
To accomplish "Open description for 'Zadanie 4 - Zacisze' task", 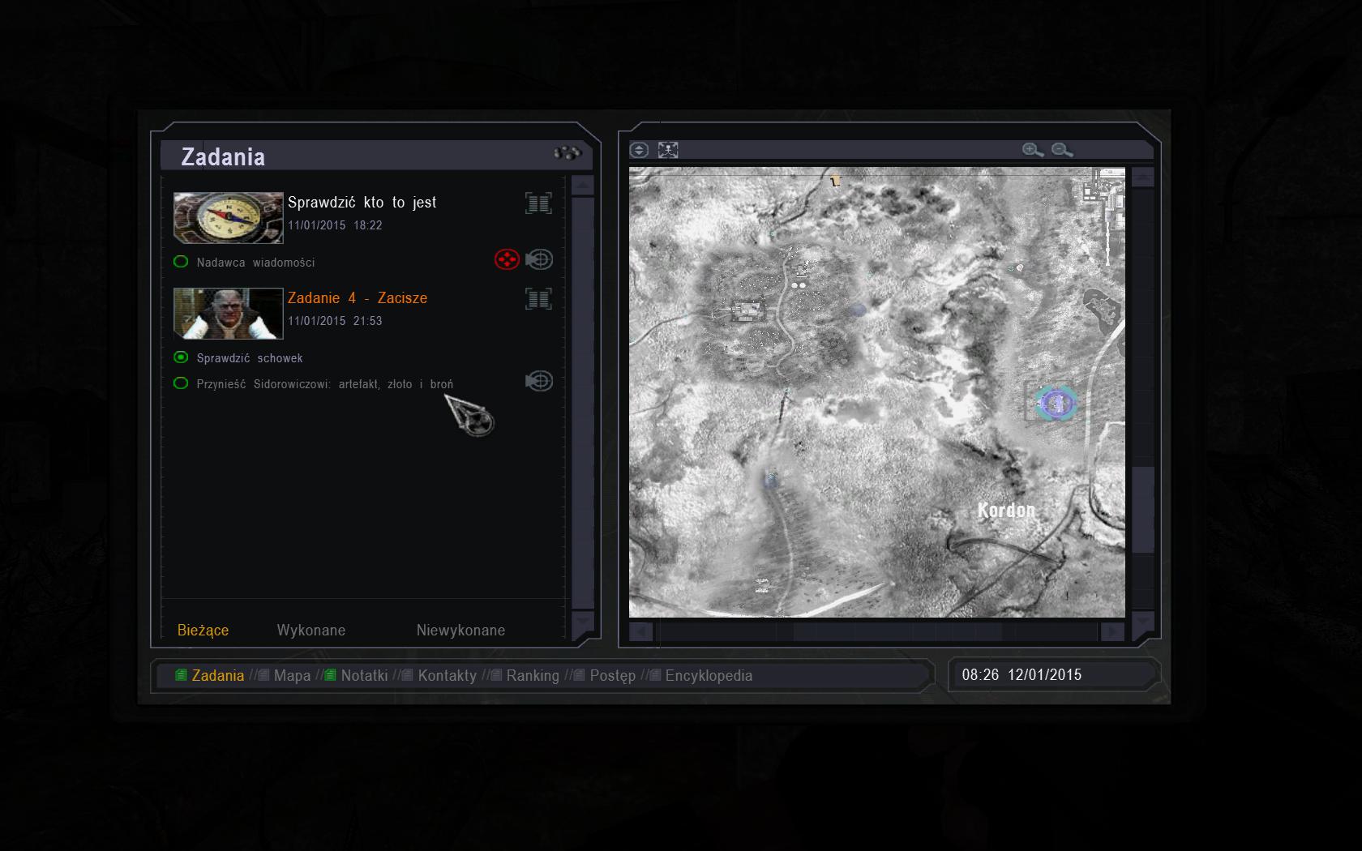I will pyautogui.click(x=538, y=298).
